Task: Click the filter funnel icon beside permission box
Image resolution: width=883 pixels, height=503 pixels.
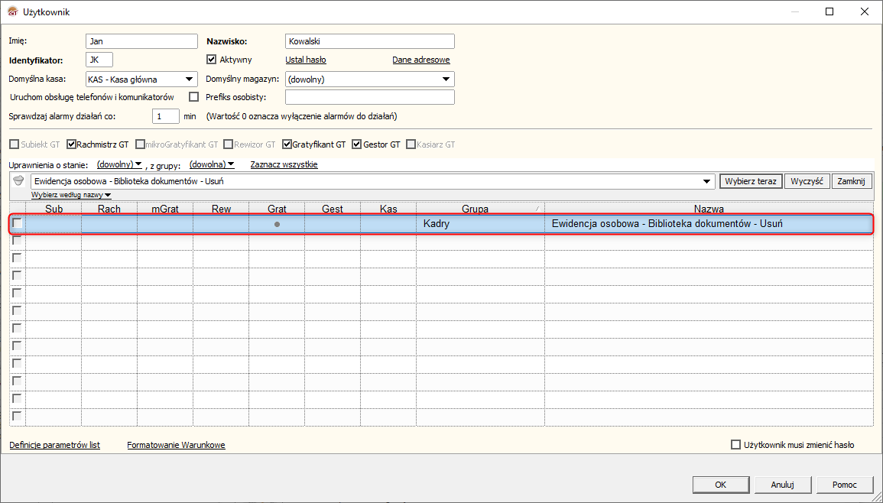Action: coord(18,181)
